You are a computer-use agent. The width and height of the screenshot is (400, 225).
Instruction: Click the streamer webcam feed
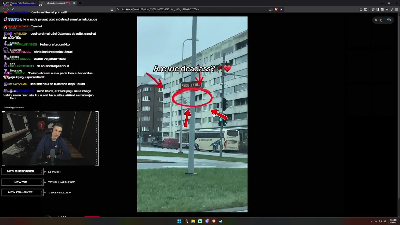pyautogui.click(x=50, y=138)
